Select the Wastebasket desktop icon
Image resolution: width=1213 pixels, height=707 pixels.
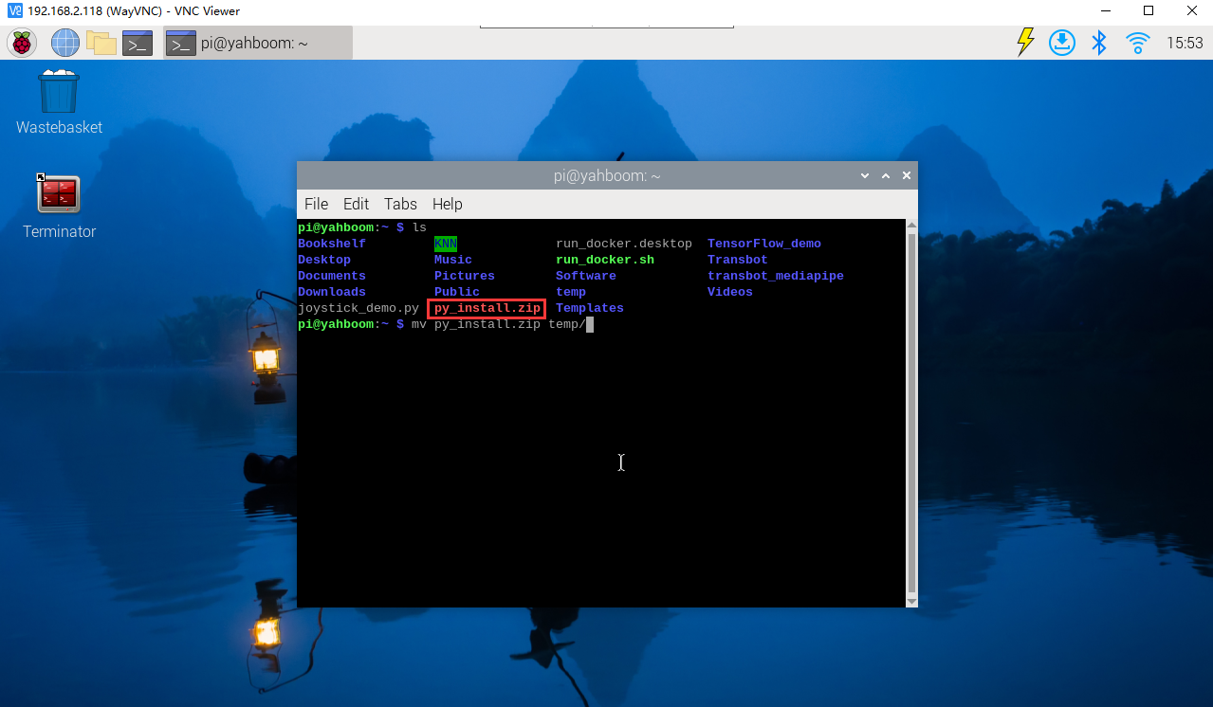[59, 102]
